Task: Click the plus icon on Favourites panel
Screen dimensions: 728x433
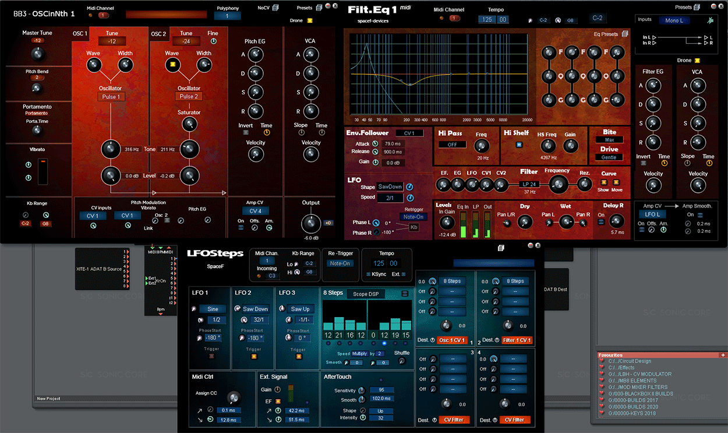Action: [x=723, y=355]
